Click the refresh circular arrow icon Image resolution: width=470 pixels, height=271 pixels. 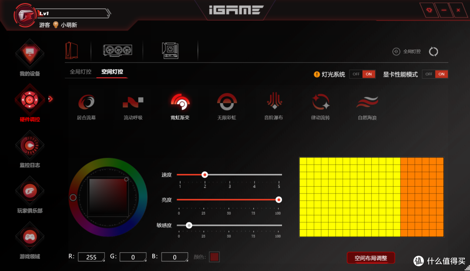[433, 51]
